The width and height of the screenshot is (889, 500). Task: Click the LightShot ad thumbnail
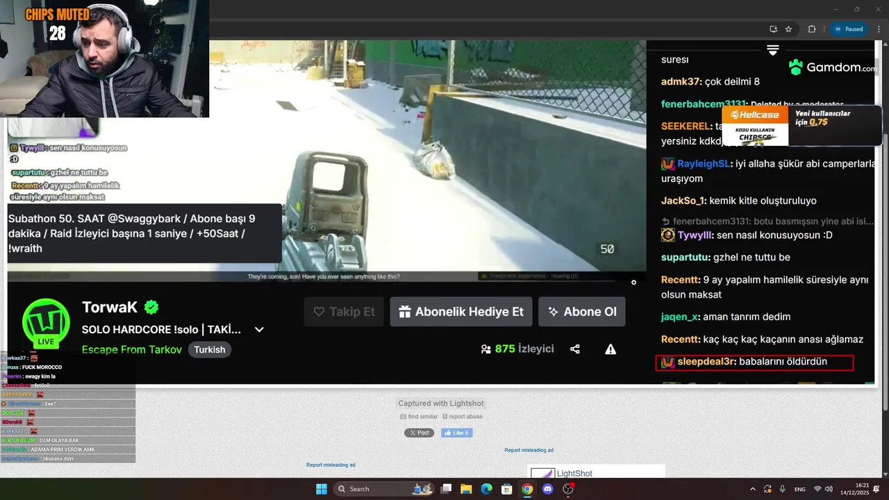[x=542, y=473]
